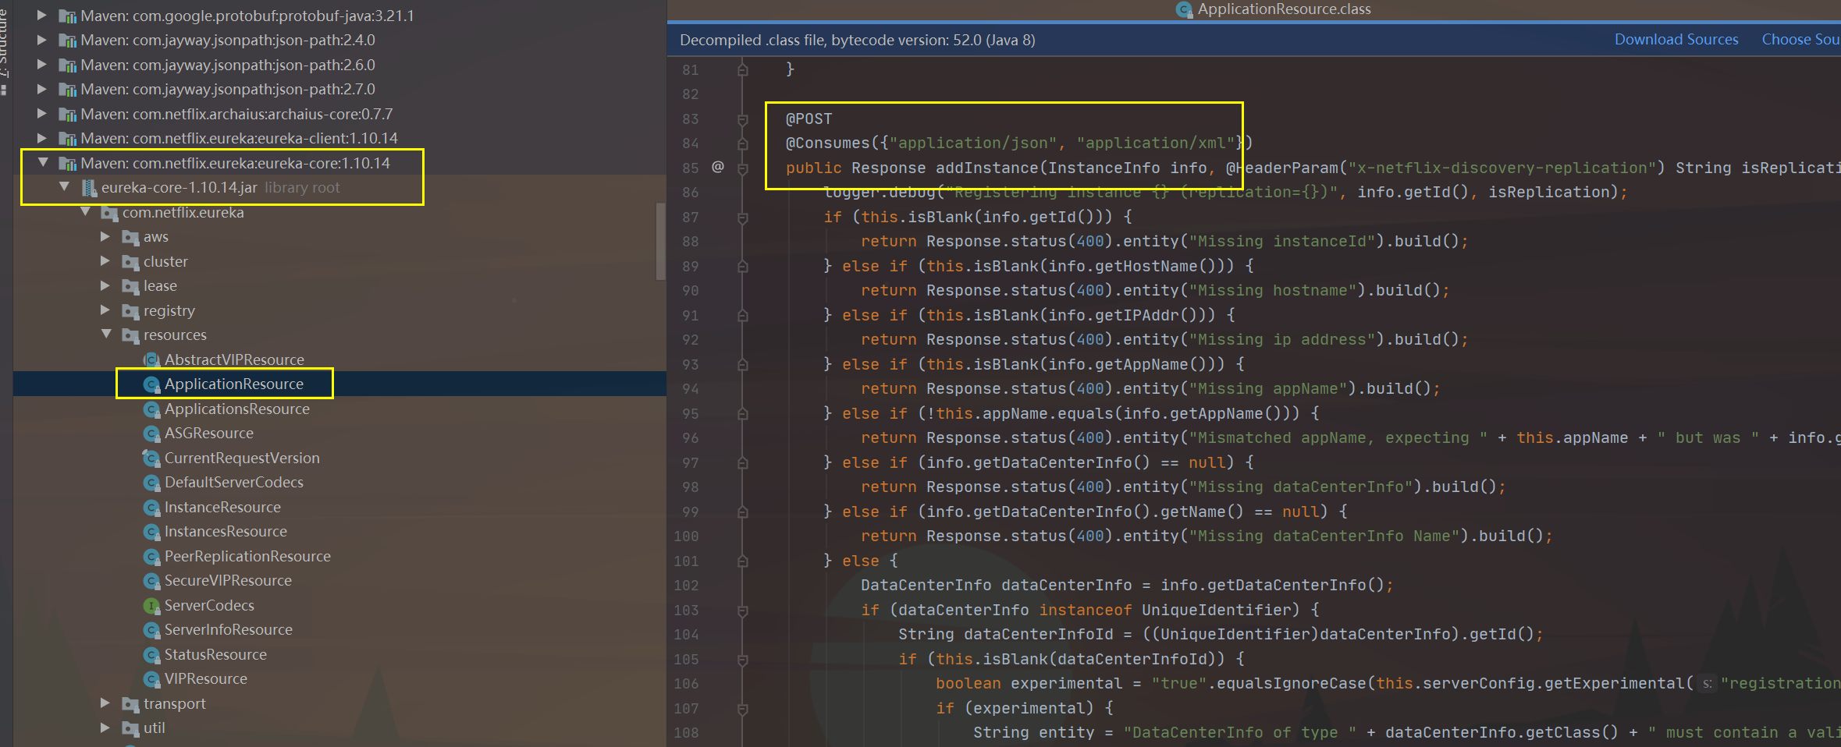This screenshot has width=1841, height=747.
Task: Collapse eureka-core-1.10.14.jar library root
Action: point(65,187)
